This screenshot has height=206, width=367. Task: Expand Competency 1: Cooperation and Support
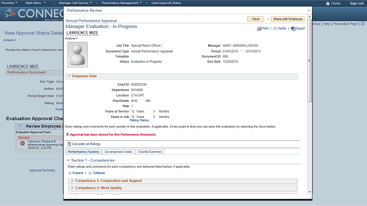pos(72,181)
